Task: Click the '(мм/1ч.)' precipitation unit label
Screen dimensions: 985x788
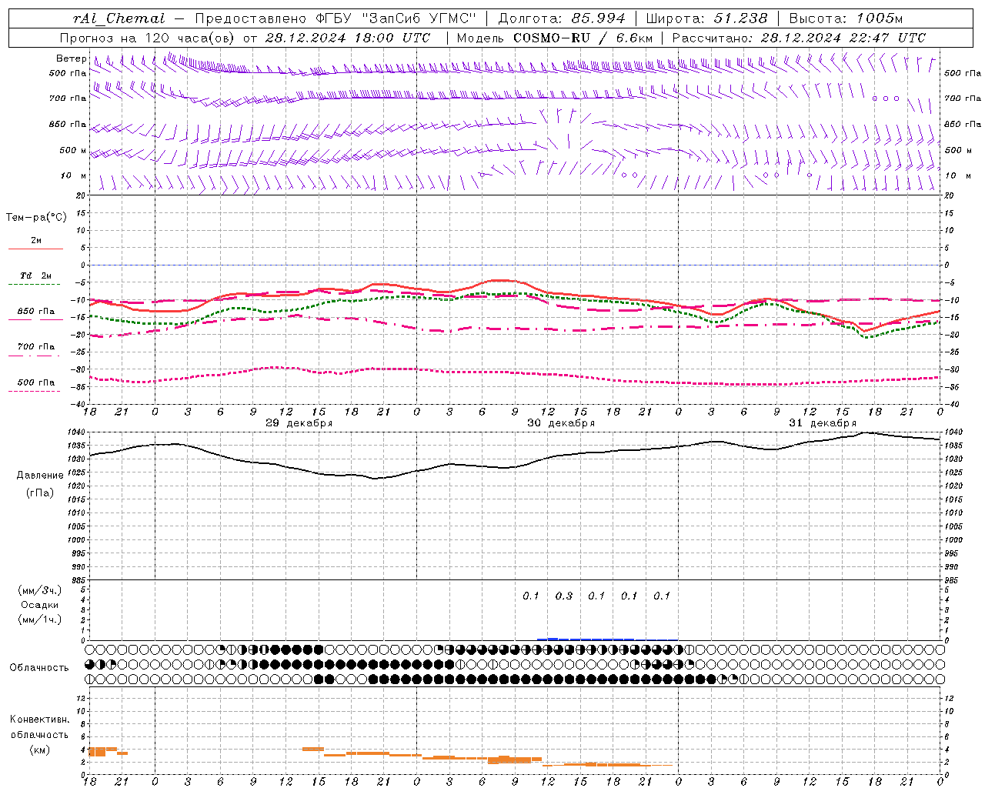Action: (x=40, y=619)
